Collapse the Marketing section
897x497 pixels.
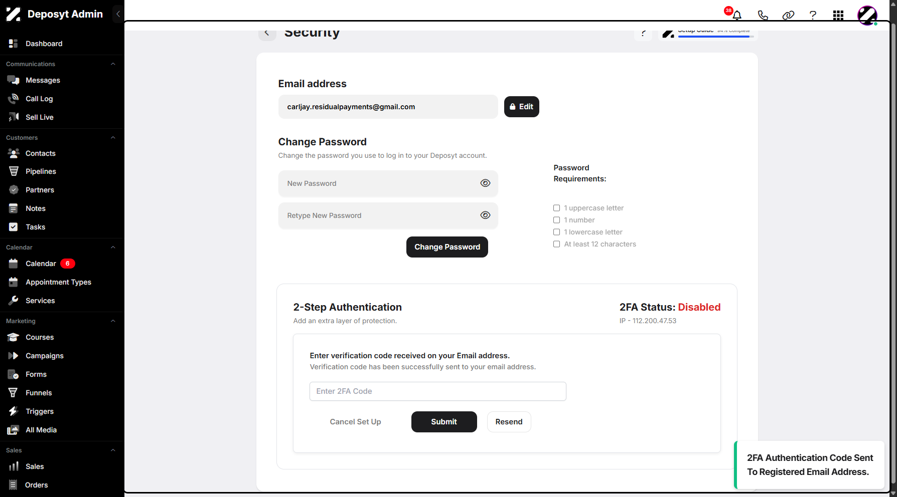click(x=113, y=321)
